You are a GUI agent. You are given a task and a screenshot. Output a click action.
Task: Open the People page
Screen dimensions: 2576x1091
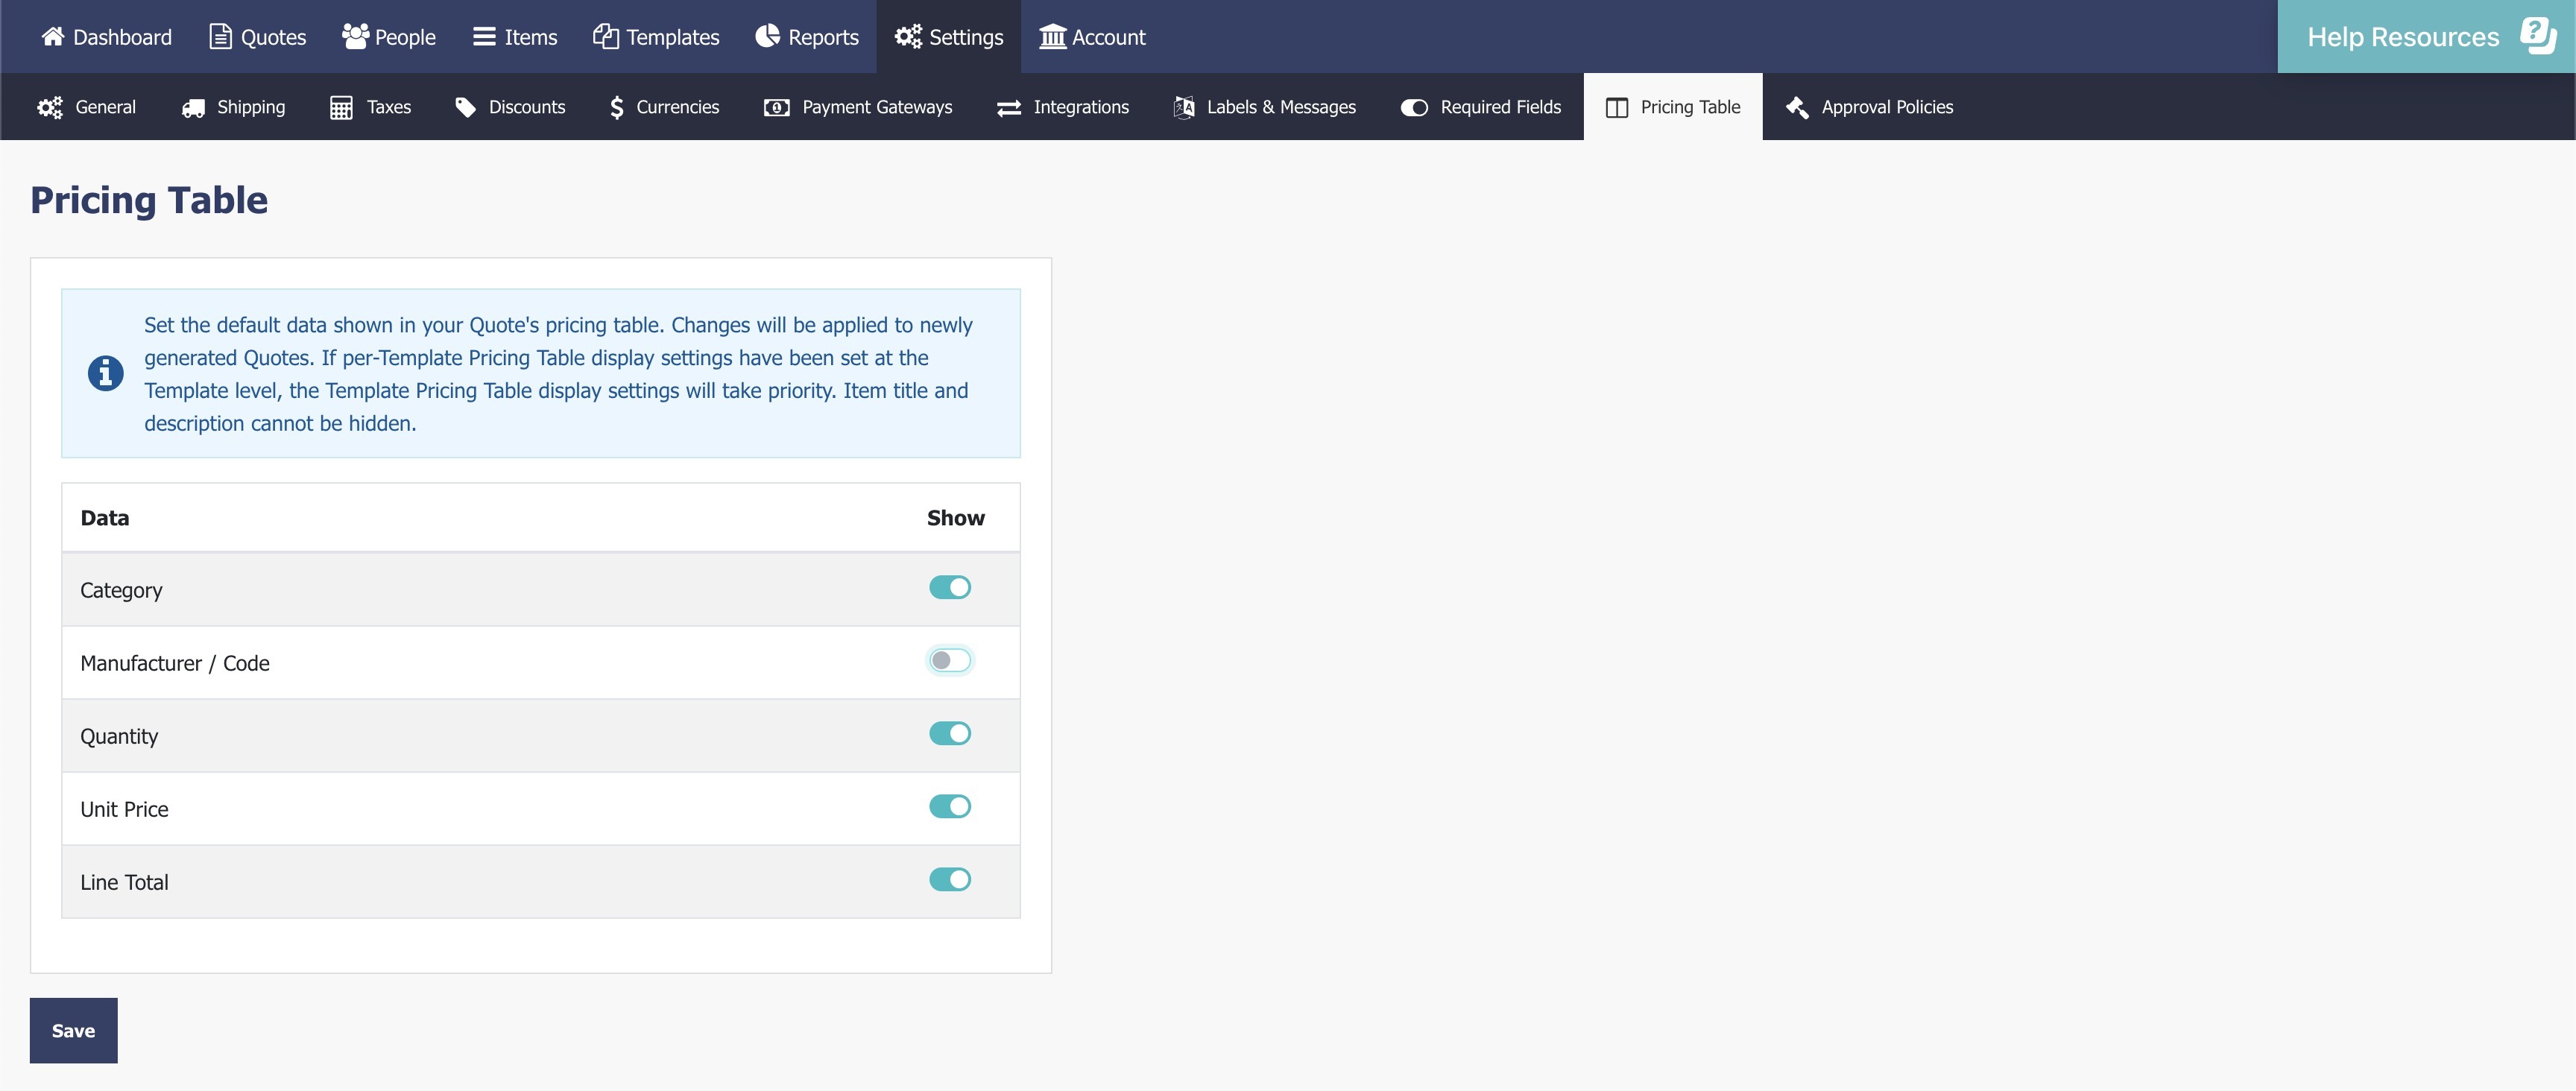[x=388, y=37]
